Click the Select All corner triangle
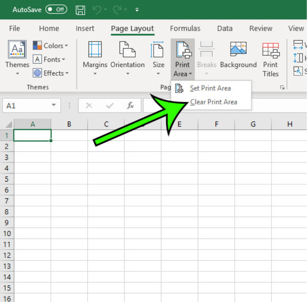307x302 pixels. point(8,124)
